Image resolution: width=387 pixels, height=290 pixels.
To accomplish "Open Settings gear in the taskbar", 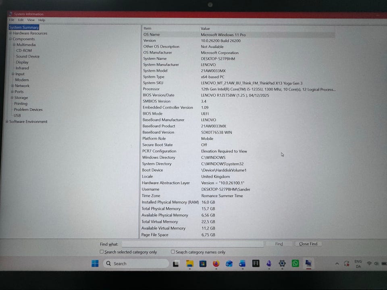I will tap(282, 263).
